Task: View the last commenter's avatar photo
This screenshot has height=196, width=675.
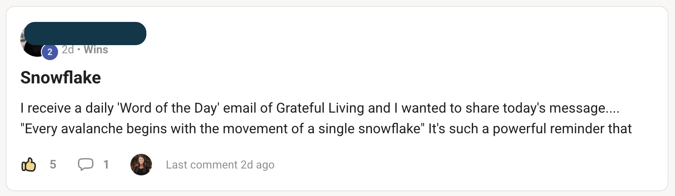Action: click(141, 165)
